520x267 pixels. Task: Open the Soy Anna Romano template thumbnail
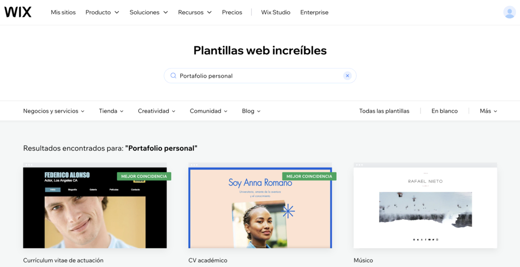point(260,208)
